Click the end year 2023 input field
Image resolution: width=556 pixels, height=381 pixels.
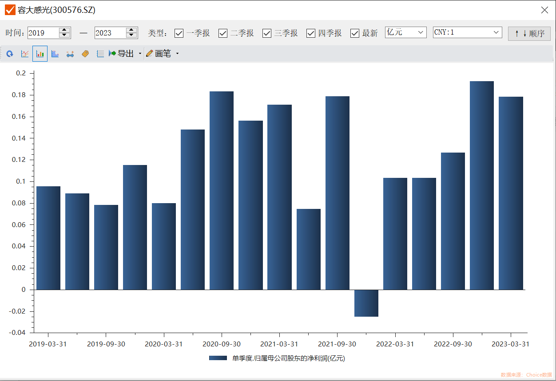(x=109, y=33)
